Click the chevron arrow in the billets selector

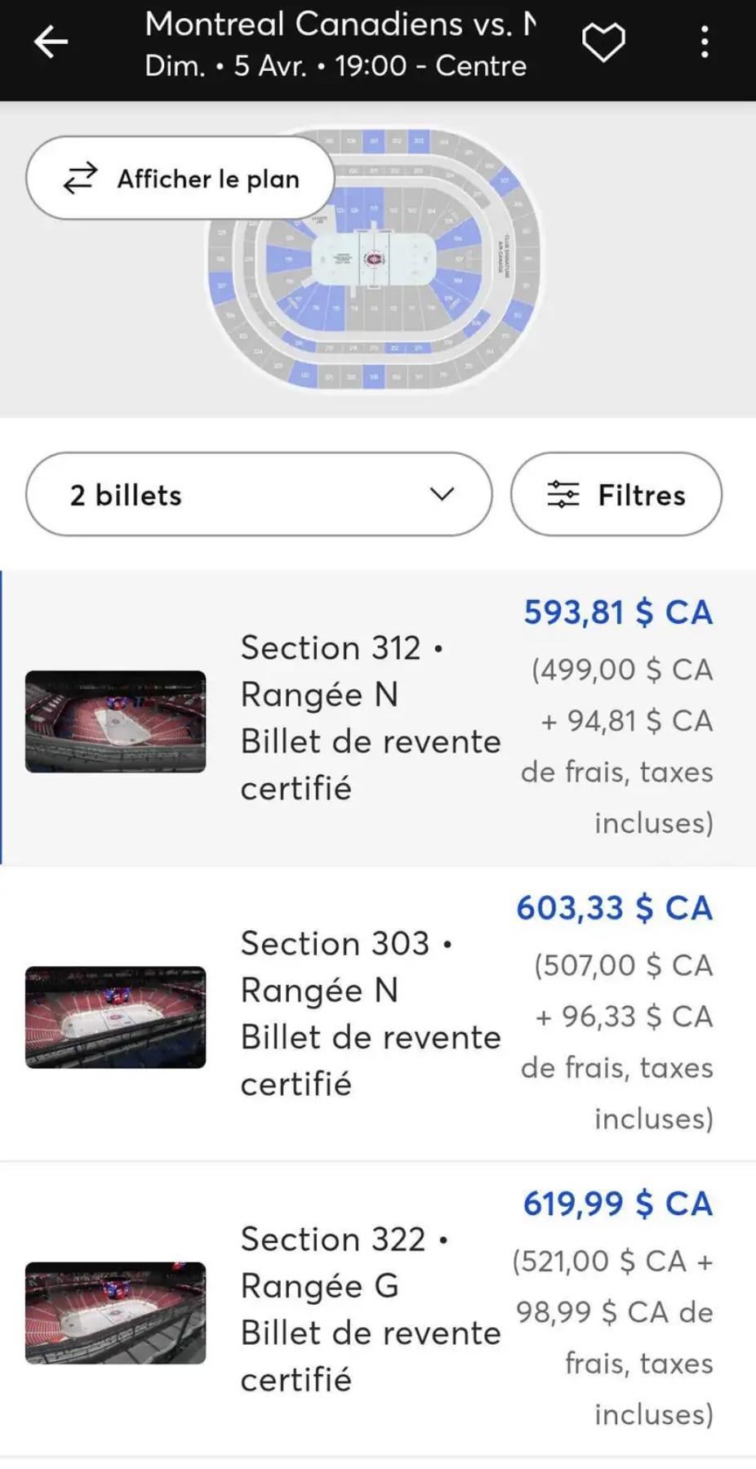[x=442, y=494]
